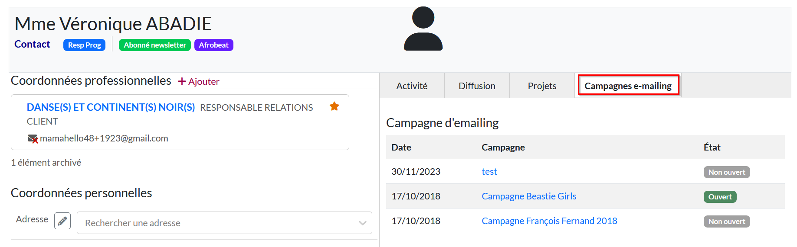This screenshot has height=247, width=797.
Task: Open Campagne Beastie Girls link
Action: pyautogui.click(x=529, y=196)
